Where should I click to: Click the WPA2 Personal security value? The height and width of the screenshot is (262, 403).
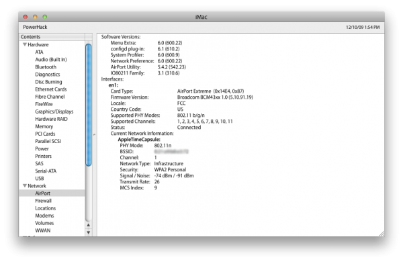170,170
